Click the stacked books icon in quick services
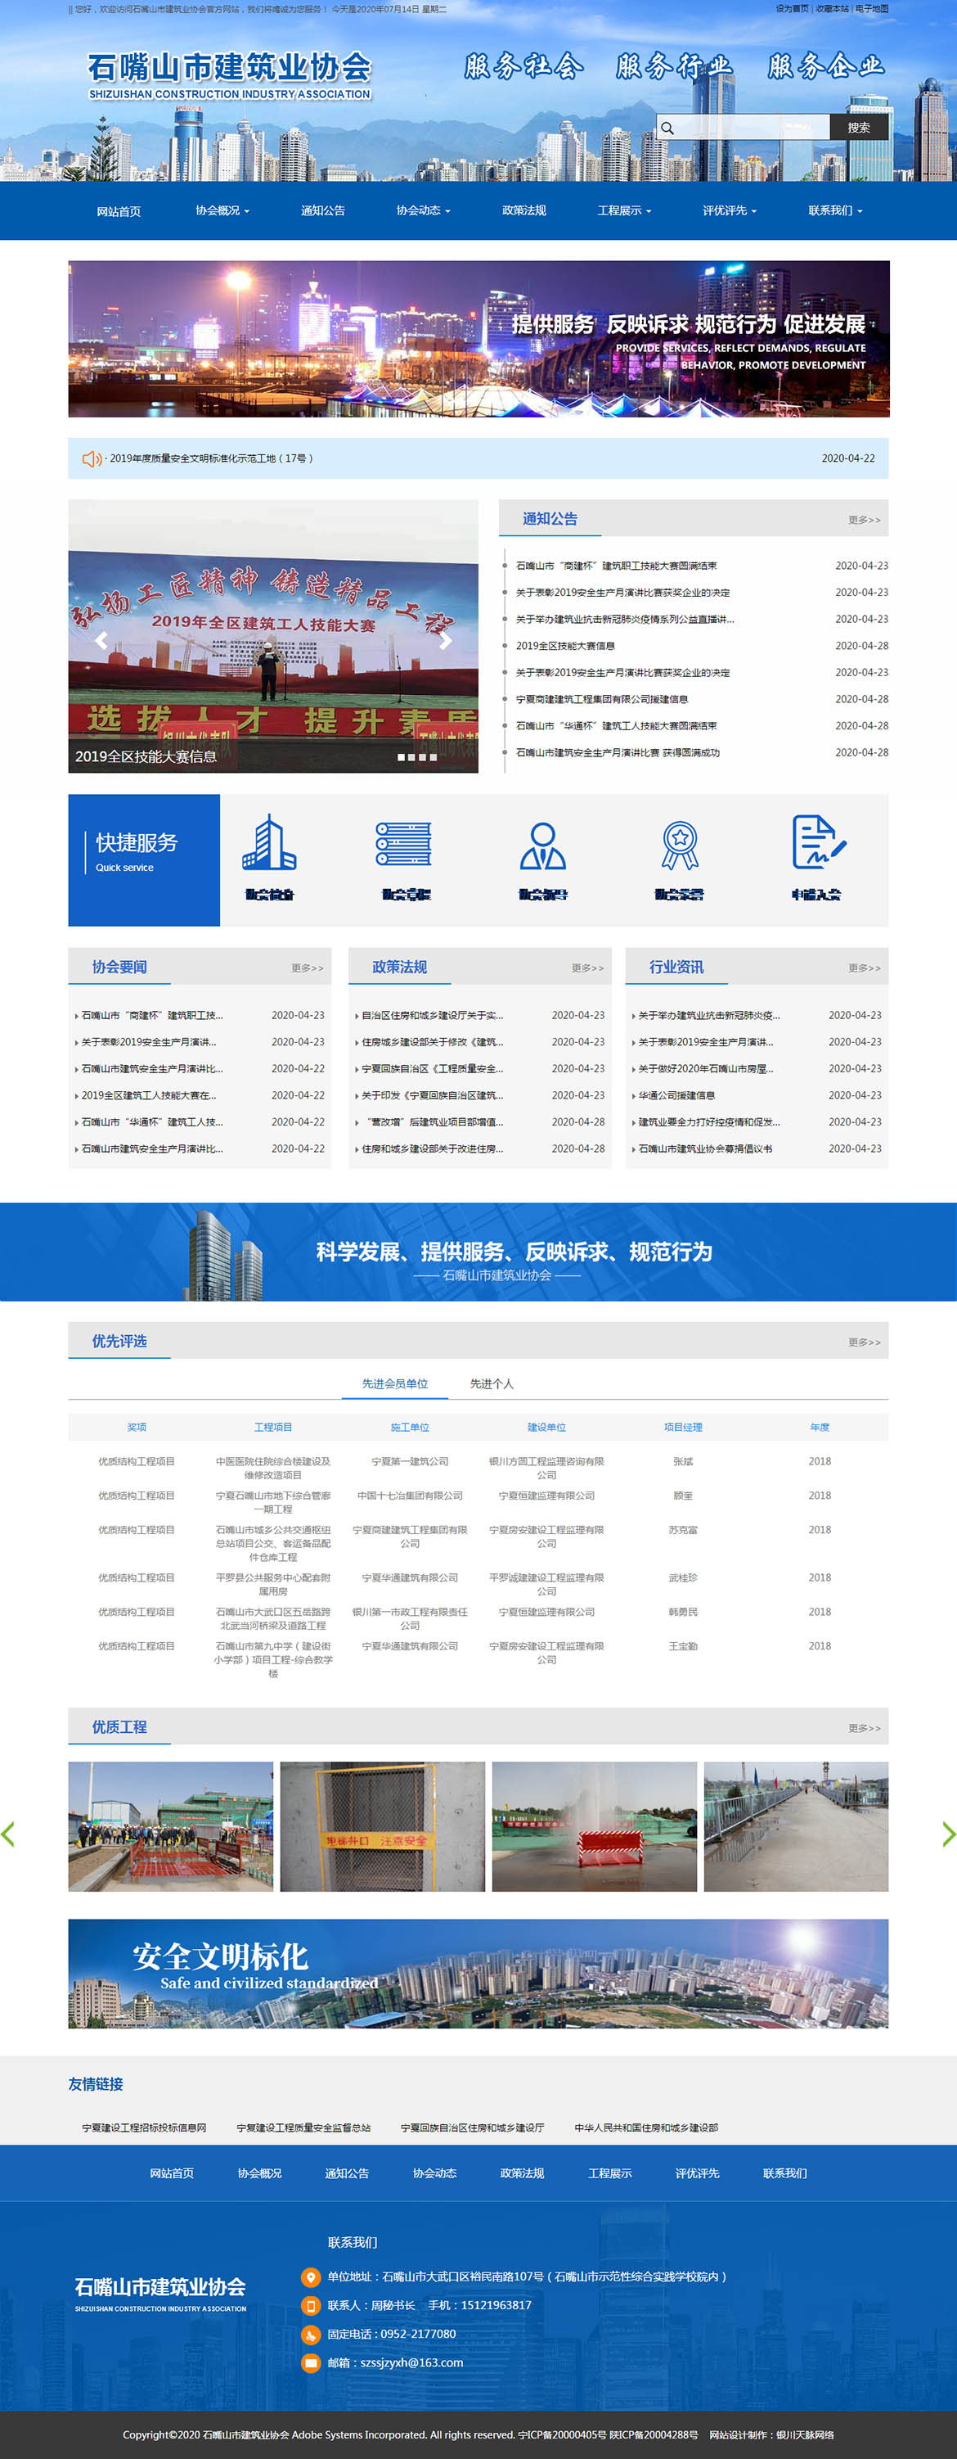957x2459 pixels. pos(405,844)
